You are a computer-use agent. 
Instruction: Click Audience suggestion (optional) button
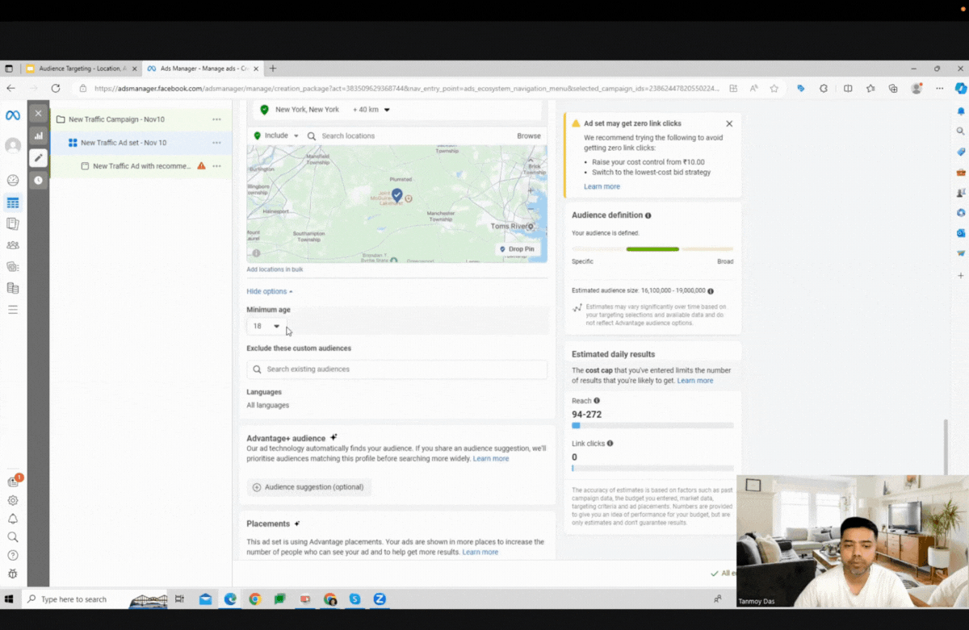308,487
